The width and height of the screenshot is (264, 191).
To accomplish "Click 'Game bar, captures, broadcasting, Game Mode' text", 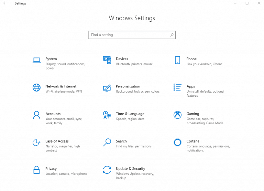I will coord(205,121).
